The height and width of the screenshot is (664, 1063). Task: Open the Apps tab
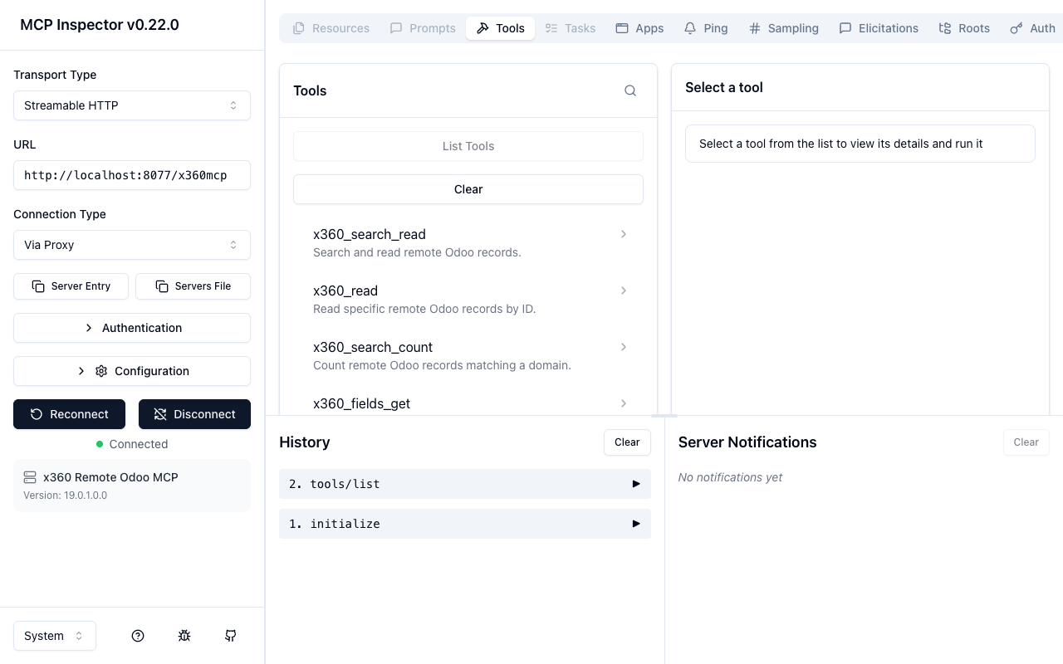639,28
